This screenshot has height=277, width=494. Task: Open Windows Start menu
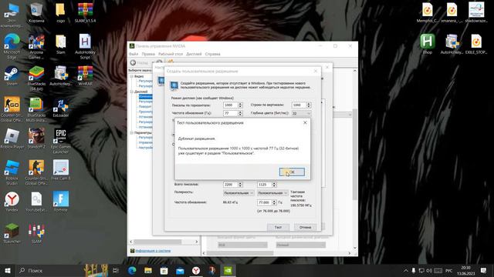8,270
